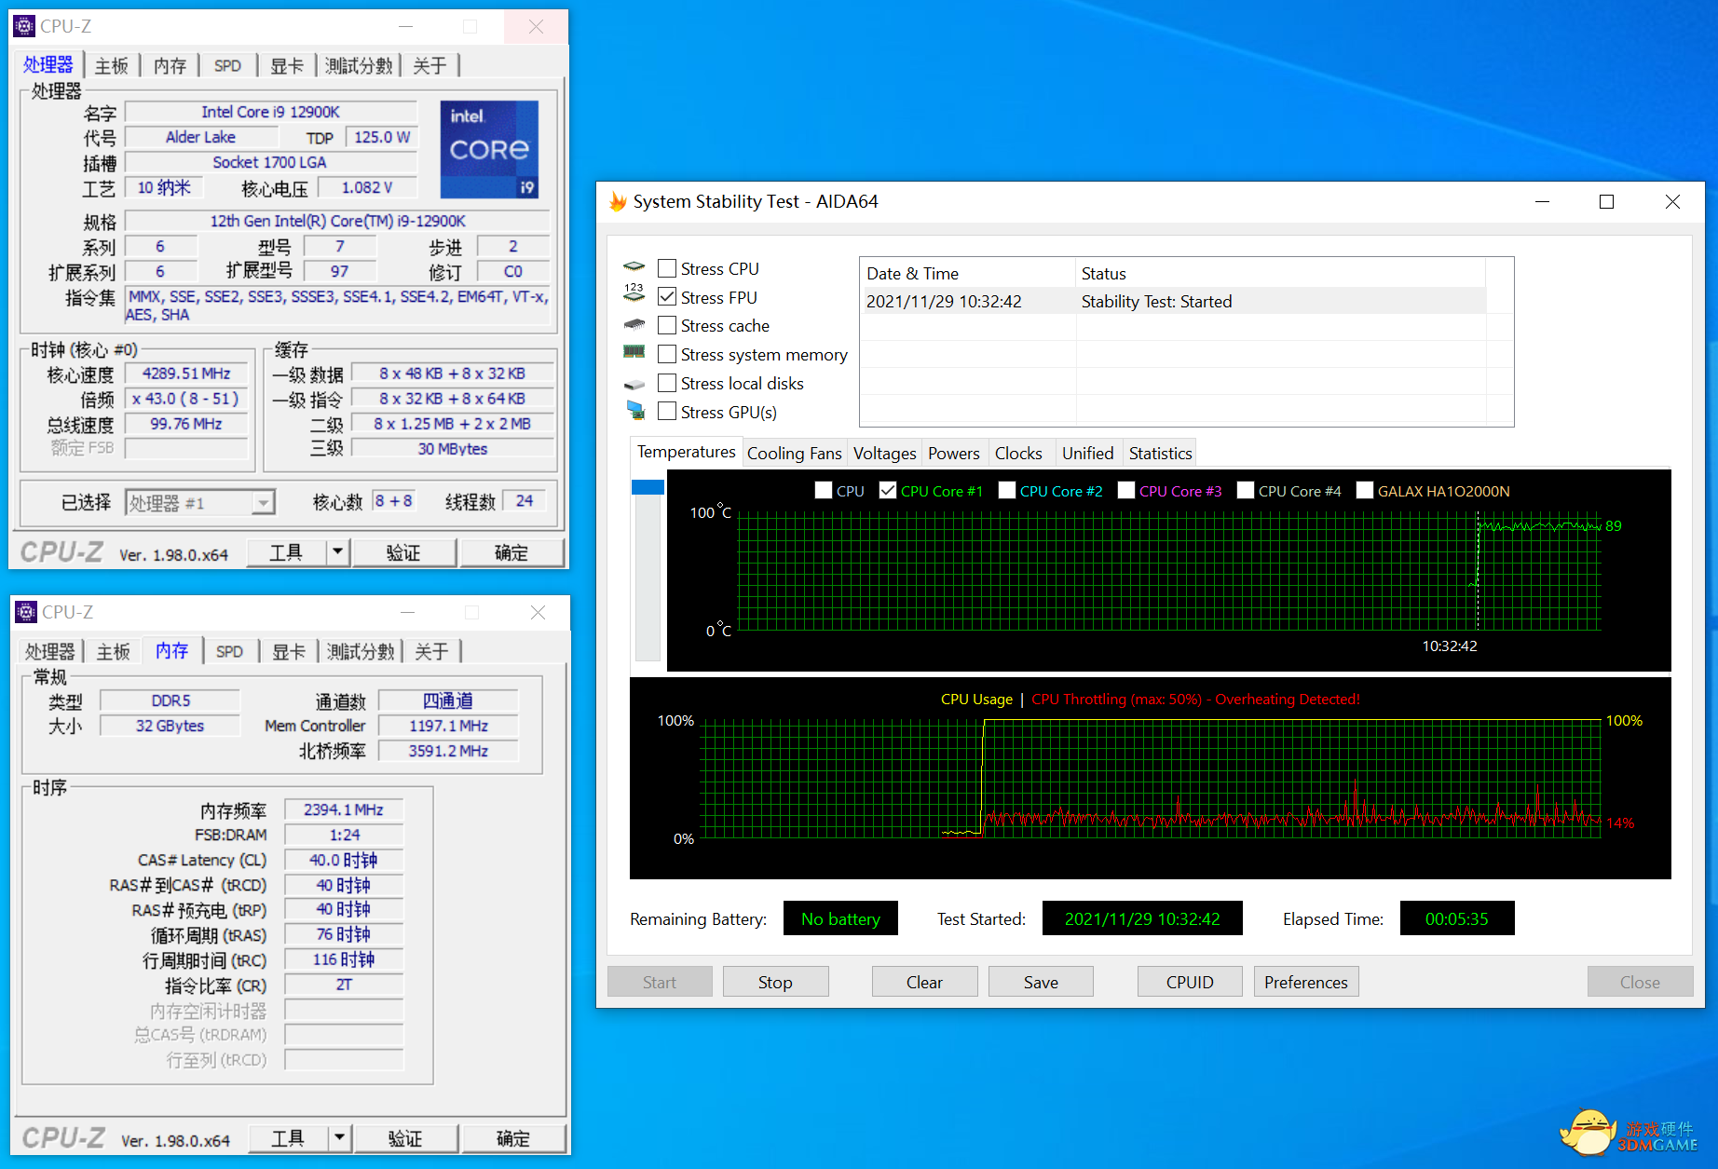1718x1169 pixels.
Task: Click the AIDA64 flame icon in title bar
Action: [x=617, y=202]
